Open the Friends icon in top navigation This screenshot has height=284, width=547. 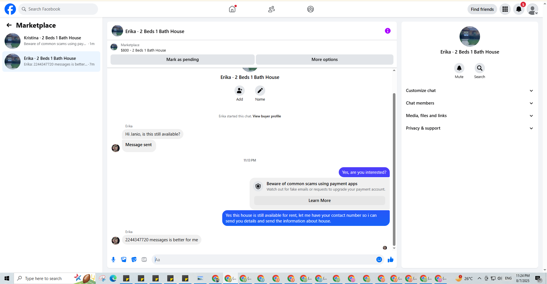pyautogui.click(x=272, y=9)
